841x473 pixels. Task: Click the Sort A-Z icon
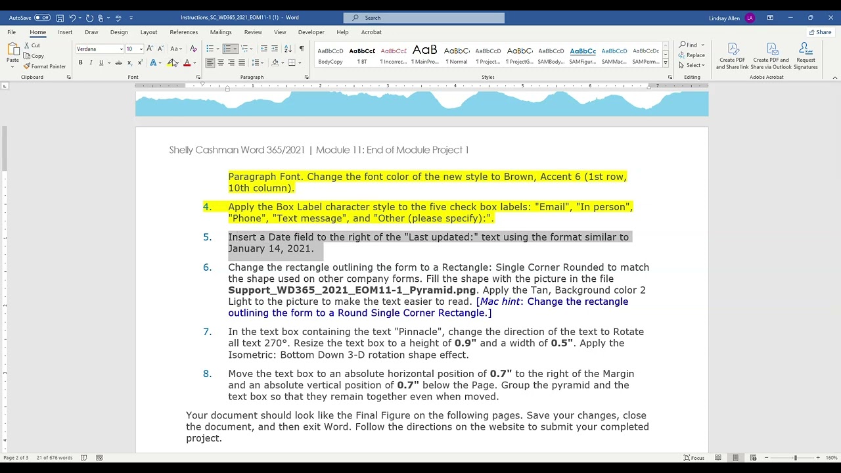(x=289, y=49)
